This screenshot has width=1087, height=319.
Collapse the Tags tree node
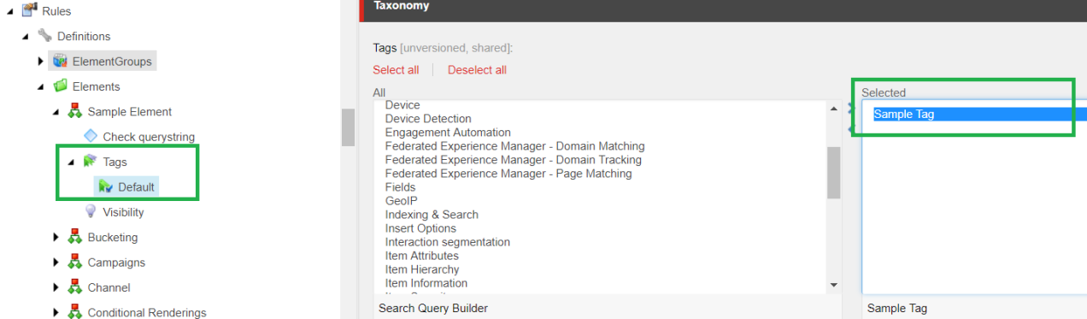71,162
